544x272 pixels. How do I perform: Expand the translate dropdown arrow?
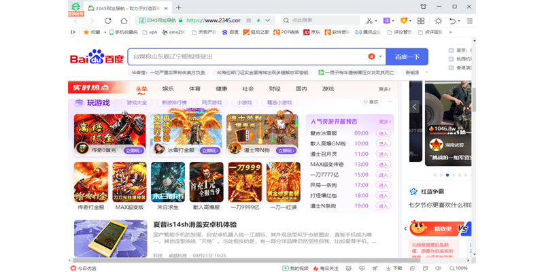click(x=393, y=21)
